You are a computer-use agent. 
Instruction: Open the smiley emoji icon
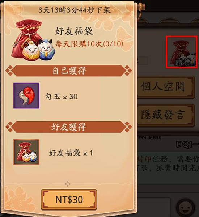pyautogui.click(x=185, y=208)
